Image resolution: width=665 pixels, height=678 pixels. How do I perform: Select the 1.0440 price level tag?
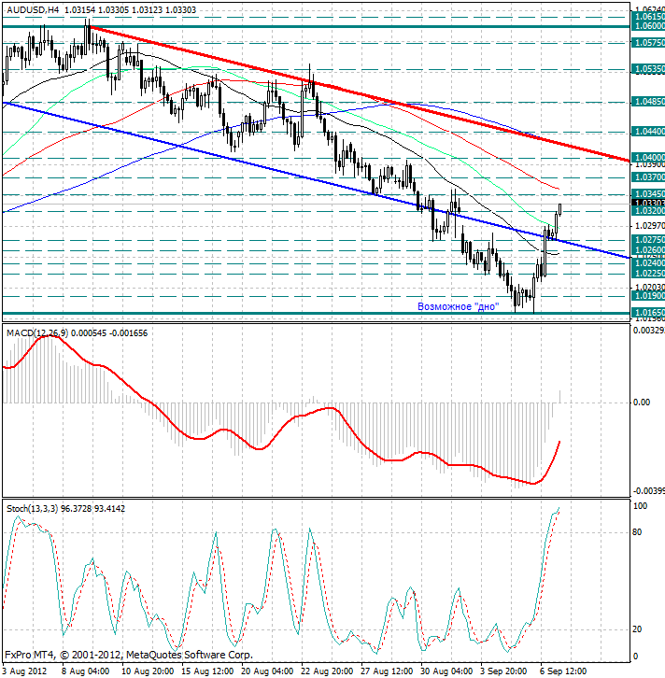click(x=647, y=132)
